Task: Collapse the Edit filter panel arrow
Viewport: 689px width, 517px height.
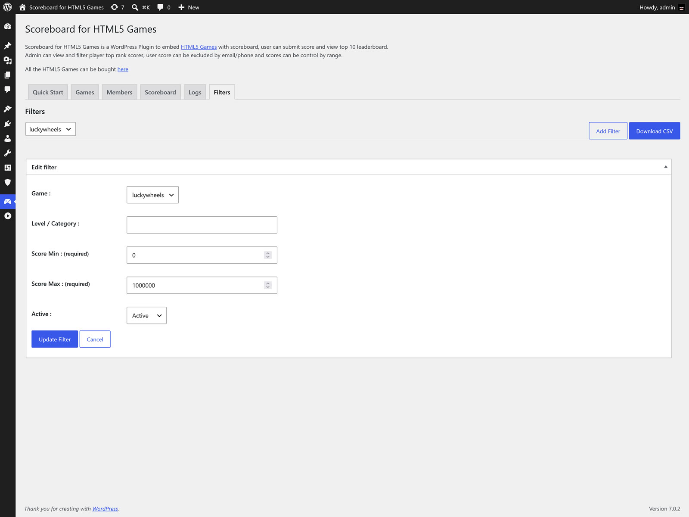Action: click(665, 167)
